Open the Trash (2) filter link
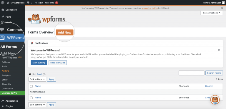This screenshot has height=109, width=226. point(41,74)
